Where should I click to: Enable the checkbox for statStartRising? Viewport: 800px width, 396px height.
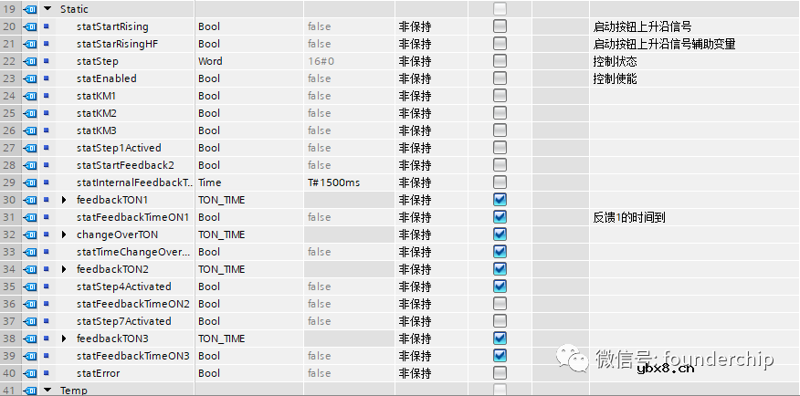500,26
